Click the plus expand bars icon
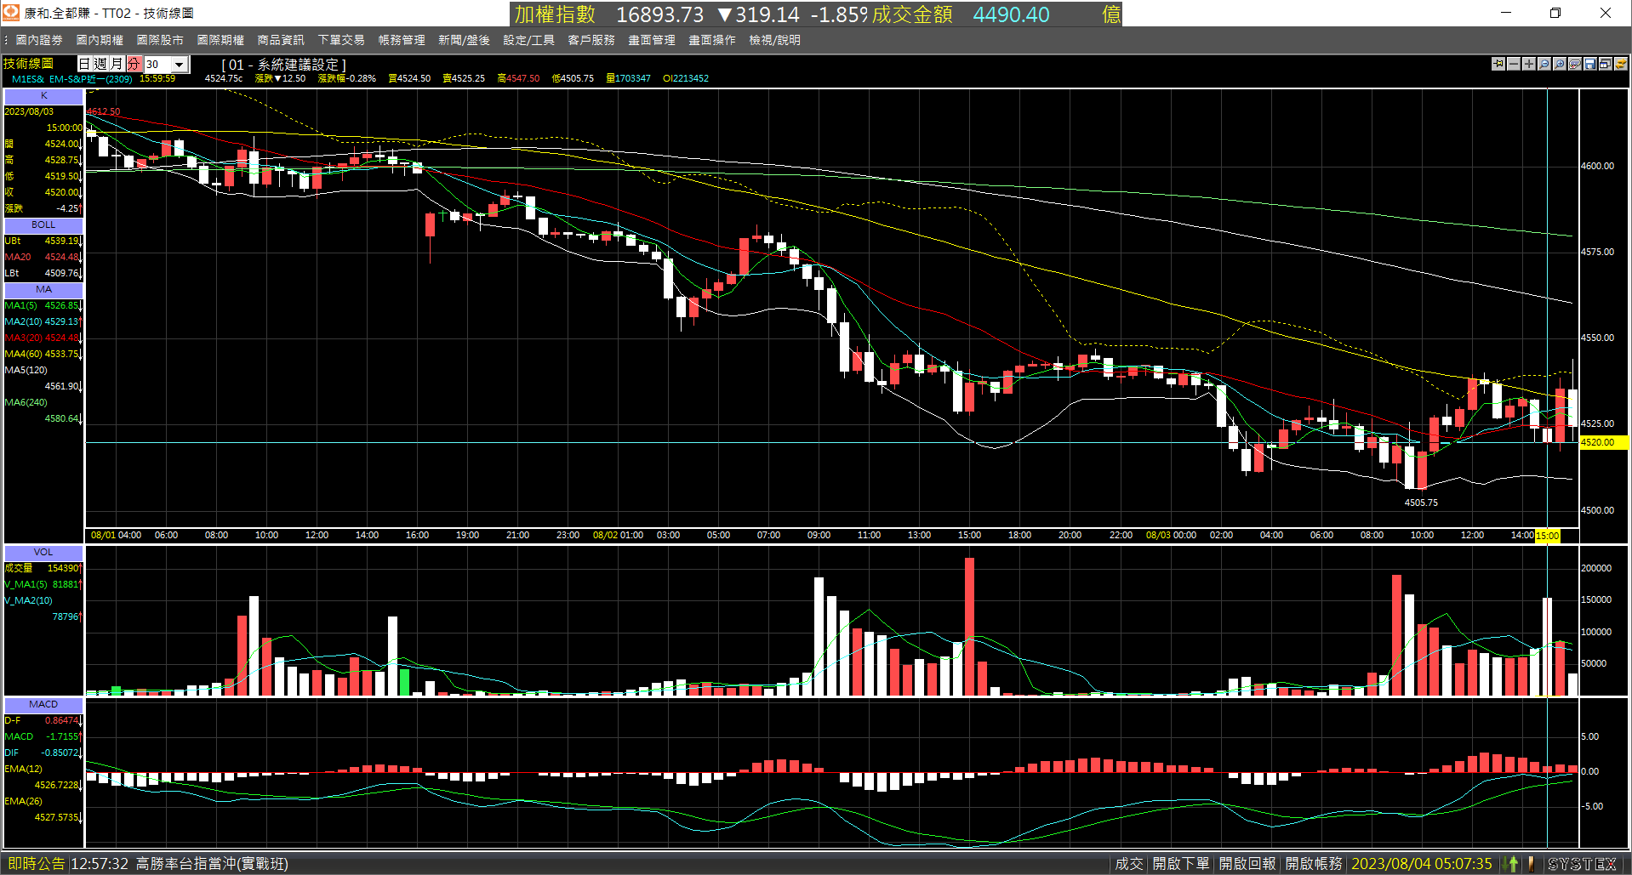Viewport: 1632px width, 875px height. [x=1529, y=64]
